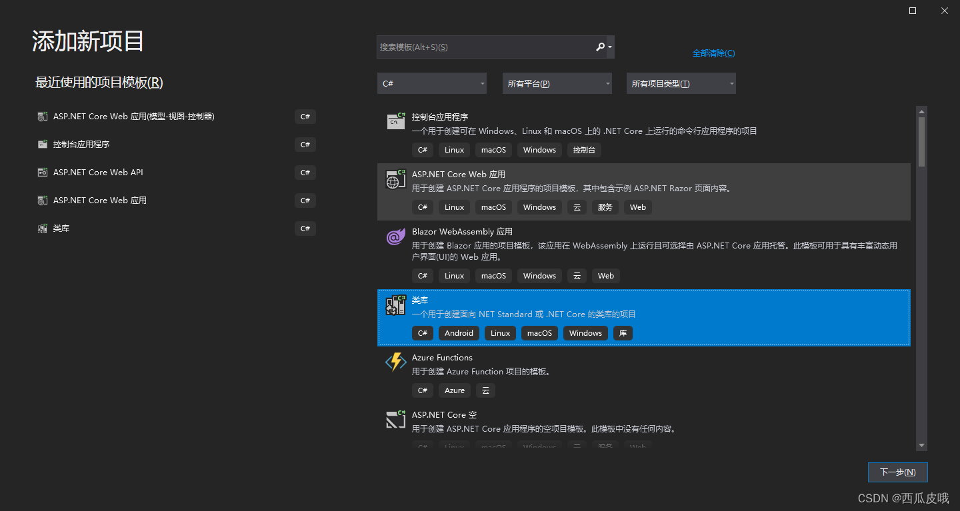Image resolution: width=960 pixels, height=511 pixels.
Task: Click the Android tag on the 类库 template
Action: point(459,332)
